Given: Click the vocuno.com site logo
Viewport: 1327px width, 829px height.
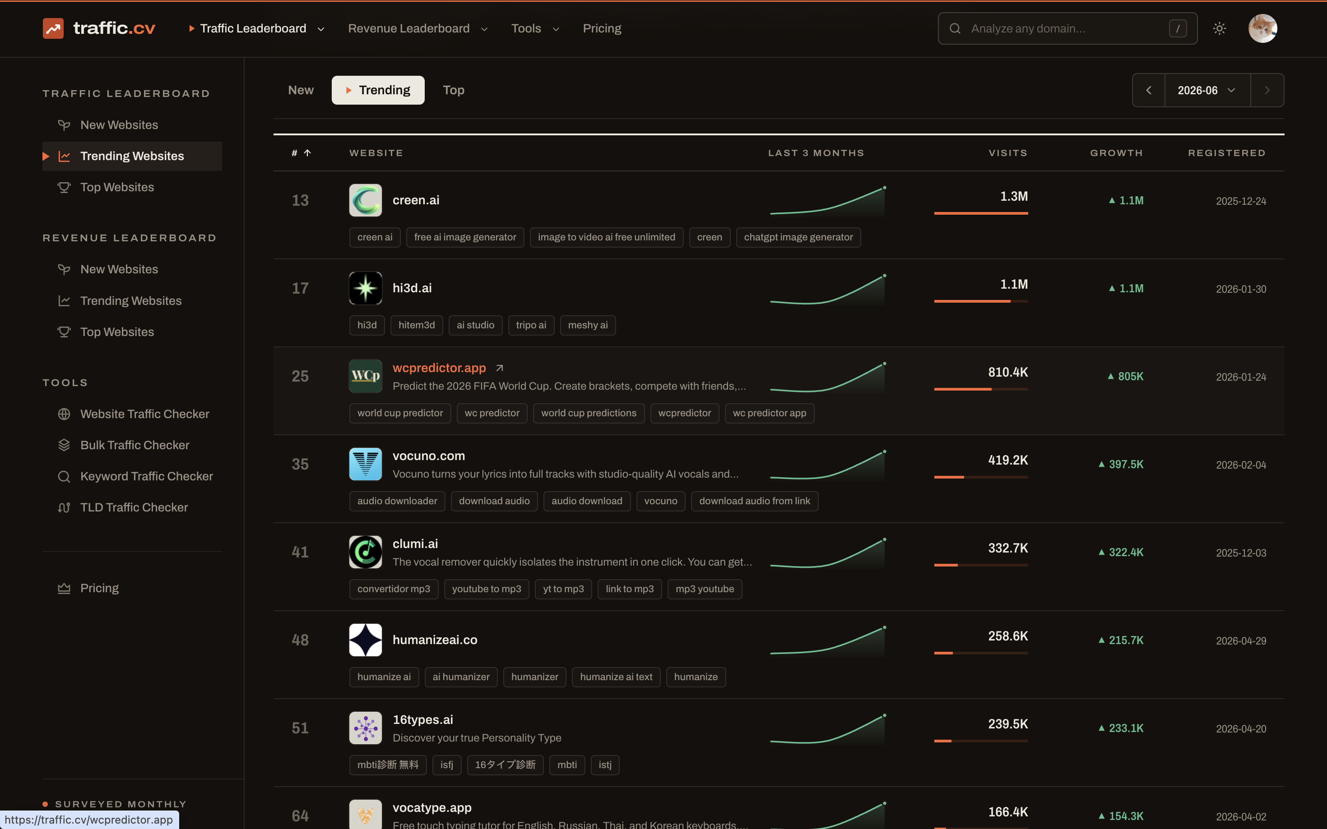Looking at the screenshot, I should pyautogui.click(x=365, y=464).
